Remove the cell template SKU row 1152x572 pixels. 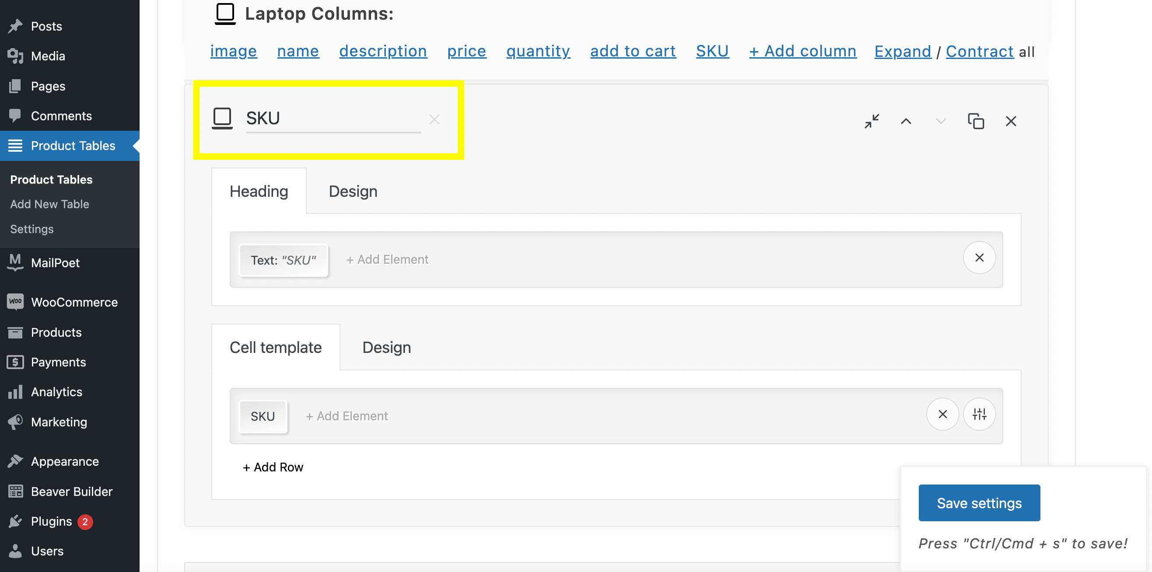coord(942,414)
